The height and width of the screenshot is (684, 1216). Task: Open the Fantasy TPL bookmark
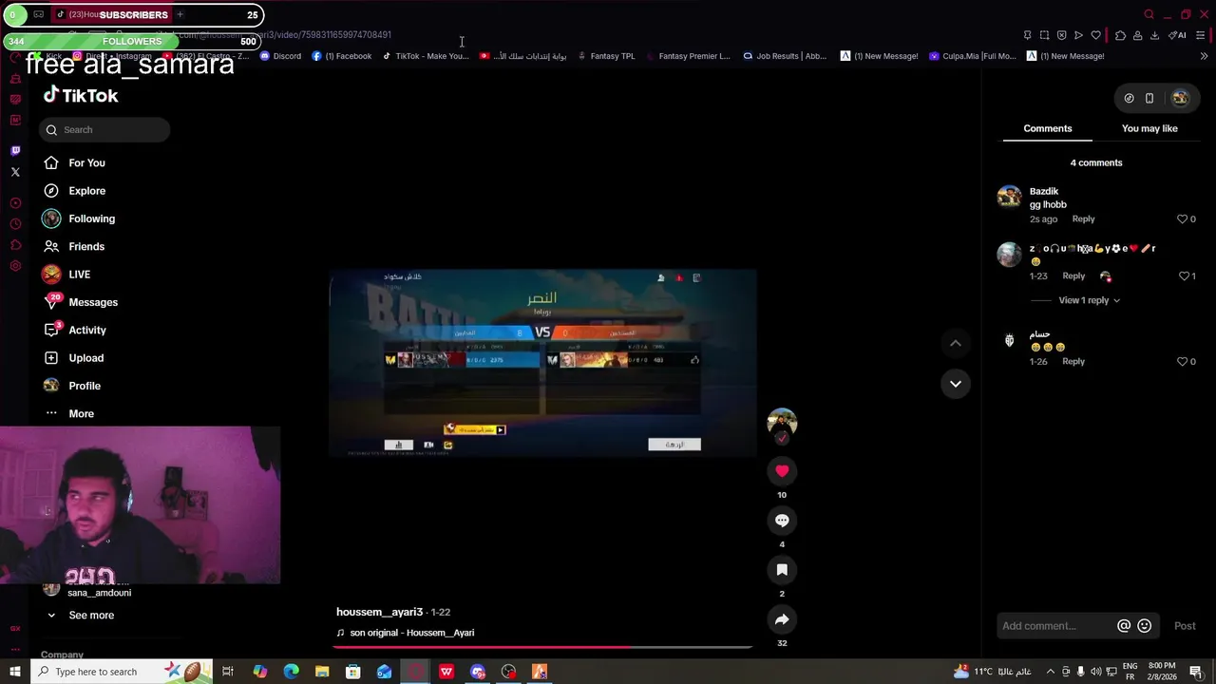click(606, 56)
